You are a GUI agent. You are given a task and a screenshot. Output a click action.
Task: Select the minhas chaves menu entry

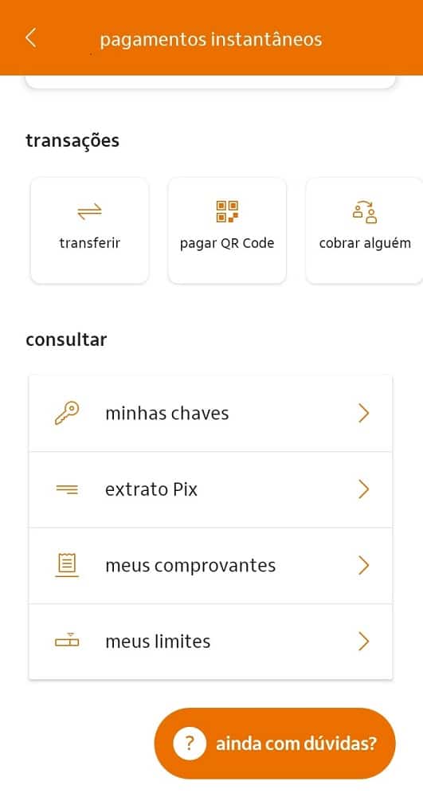tap(210, 413)
